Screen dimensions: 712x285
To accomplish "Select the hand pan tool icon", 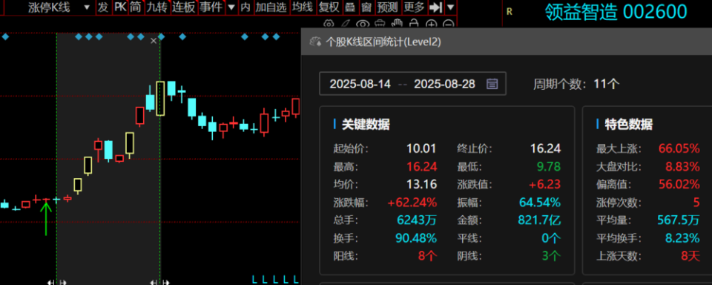I will pyautogui.click(x=398, y=24).
